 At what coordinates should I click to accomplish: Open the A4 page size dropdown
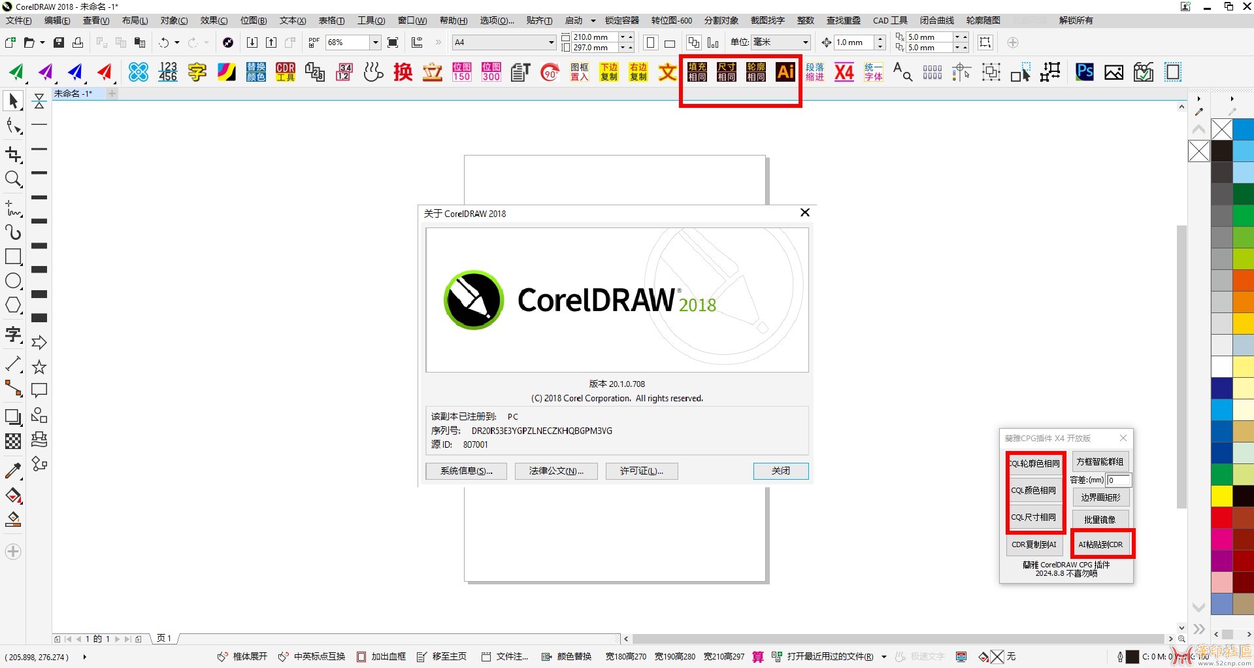point(551,42)
